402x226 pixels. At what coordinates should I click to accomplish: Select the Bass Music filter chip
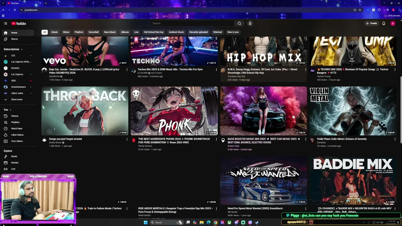click(110, 32)
